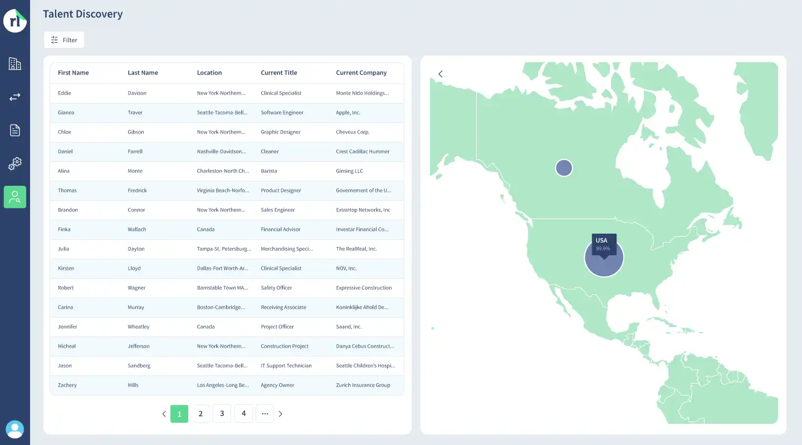802x445 pixels.
Task: Click the transfer arrows sidebar icon
Action: click(15, 97)
